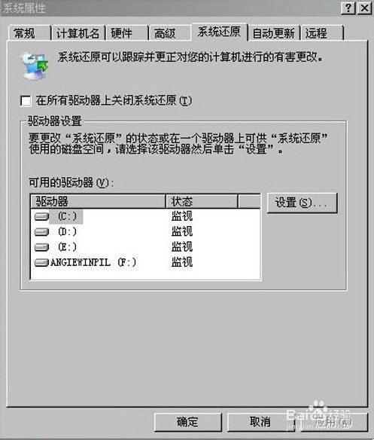The image size is (374, 440).
Task: Switch to the 硬件 tab
Action: click(126, 33)
